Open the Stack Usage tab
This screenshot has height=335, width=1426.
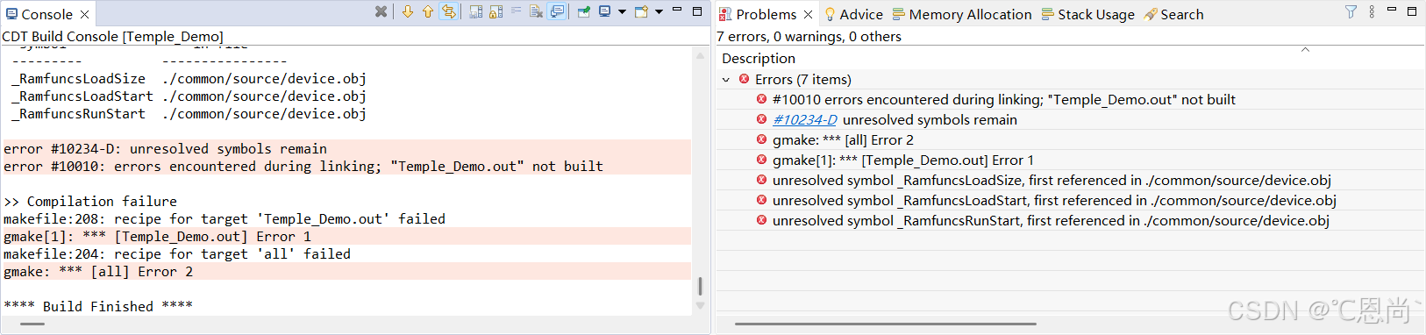pos(1087,14)
